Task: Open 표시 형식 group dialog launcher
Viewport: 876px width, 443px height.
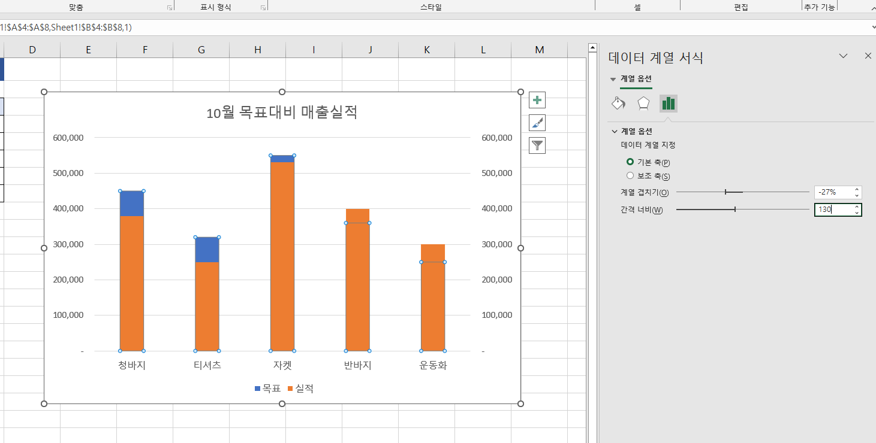Action: click(x=263, y=8)
